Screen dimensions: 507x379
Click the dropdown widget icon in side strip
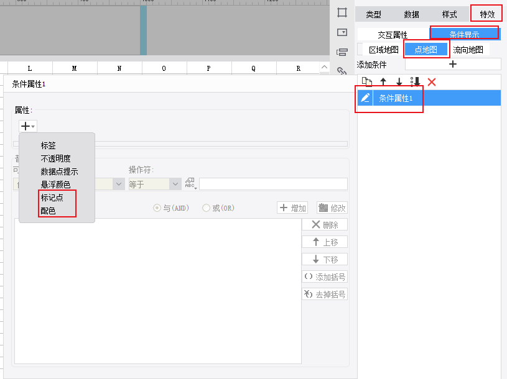(x=342, y=32)
